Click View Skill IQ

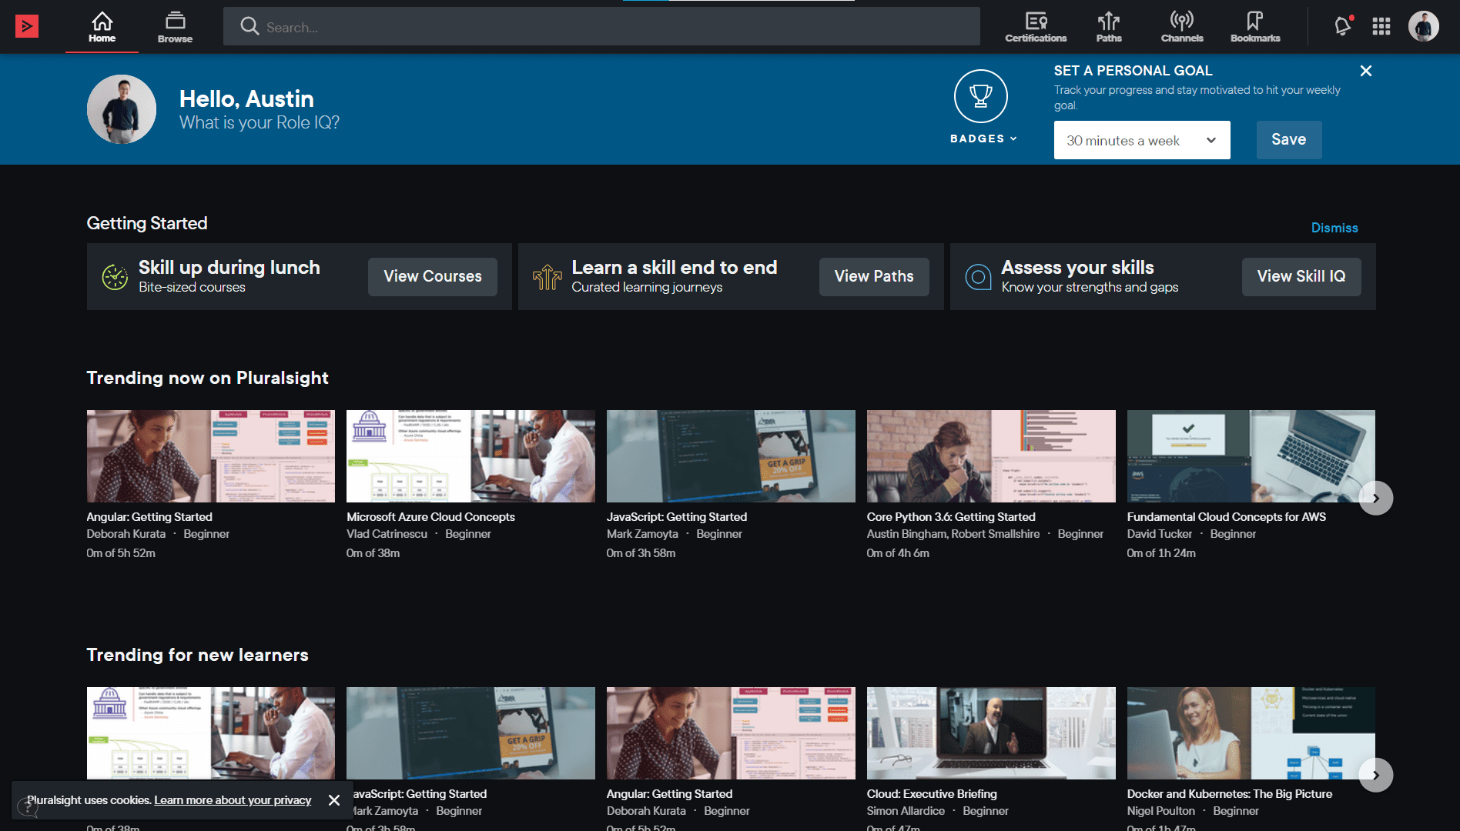click(x=1301, y=276)
